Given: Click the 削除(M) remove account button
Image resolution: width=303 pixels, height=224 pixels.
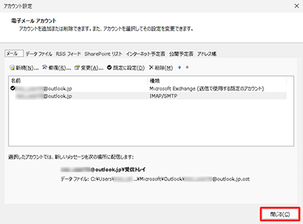Looking at the screenshot, I should [x=161, y=68].
